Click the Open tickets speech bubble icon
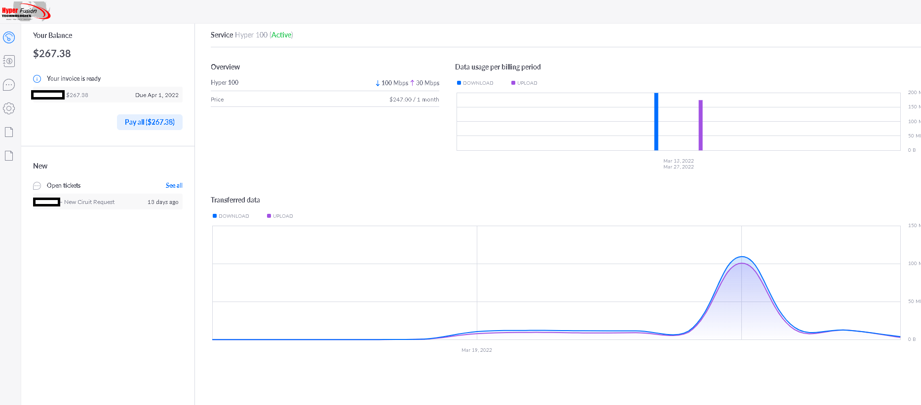 [37, 186]
